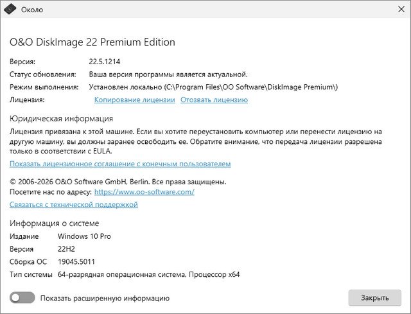
Task: Click the O&O DiskImage title bar icon
Action: 10,10
